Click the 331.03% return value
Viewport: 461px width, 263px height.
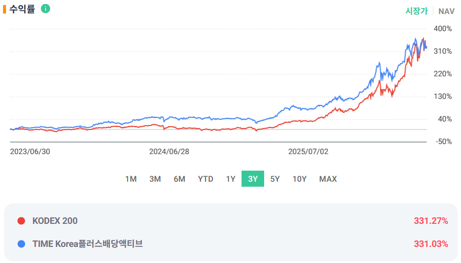[431, 244]
